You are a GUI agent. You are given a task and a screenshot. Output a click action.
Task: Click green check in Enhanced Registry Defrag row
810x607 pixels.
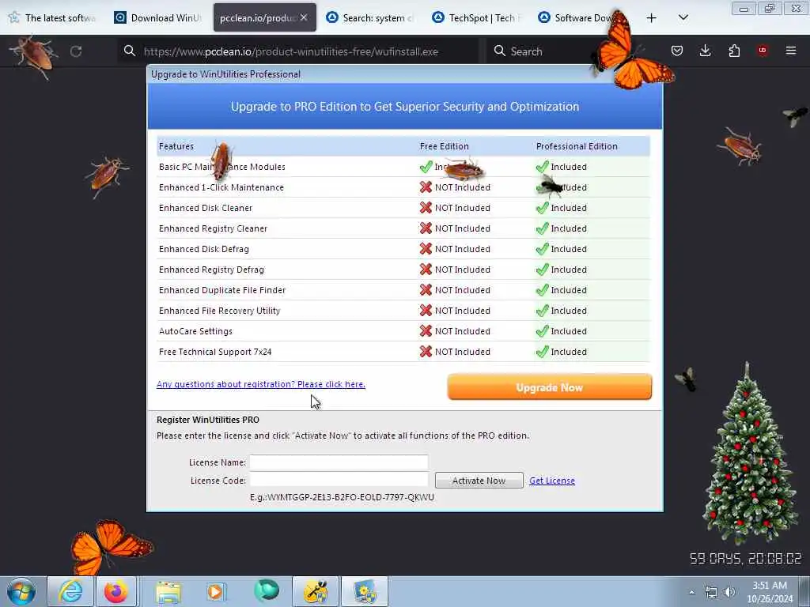(542, 270)
